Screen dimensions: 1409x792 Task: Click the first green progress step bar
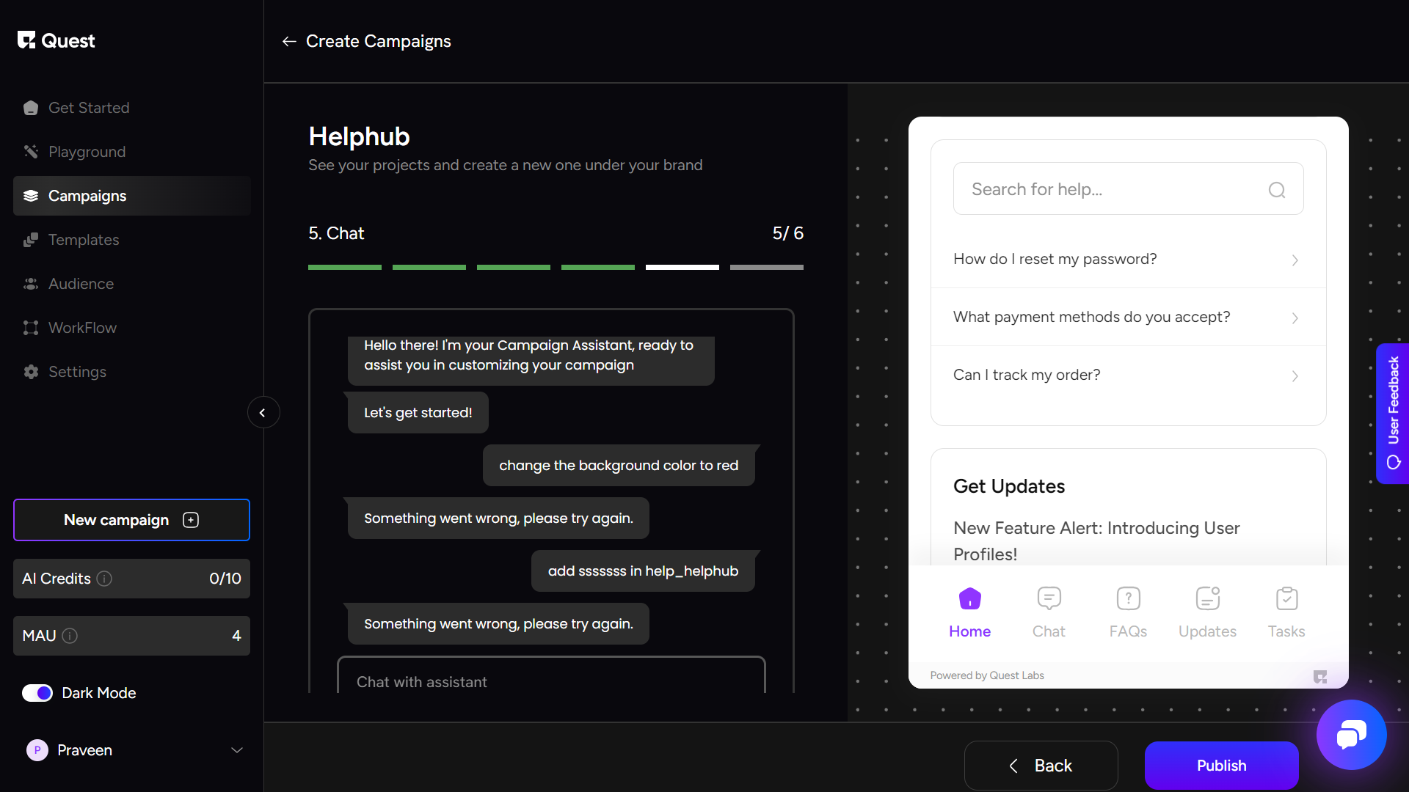pyautogui.click(x=345, y=268)
